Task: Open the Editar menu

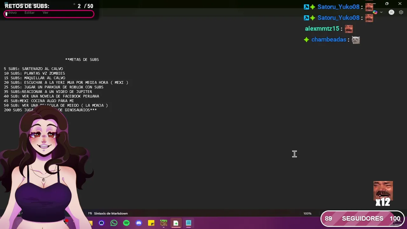Action: pyautogui.click(x=30, y=13)
